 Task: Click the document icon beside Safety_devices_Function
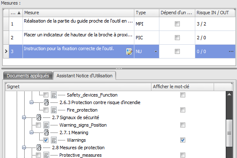pyautogui.click(x=54, y=95)
